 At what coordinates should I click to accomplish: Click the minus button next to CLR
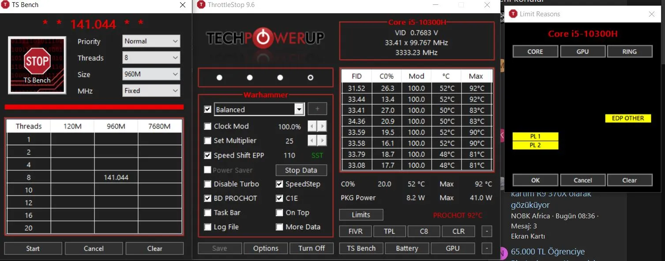tap(487, 231)
